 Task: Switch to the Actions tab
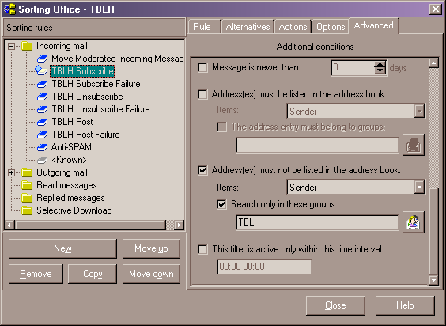(x=293, y=27)
